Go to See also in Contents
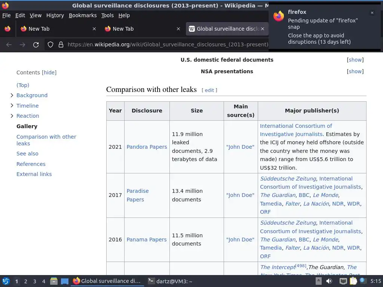Image resolution: width=383 pixels, height=287 pixels. click(x=27, y=154)
